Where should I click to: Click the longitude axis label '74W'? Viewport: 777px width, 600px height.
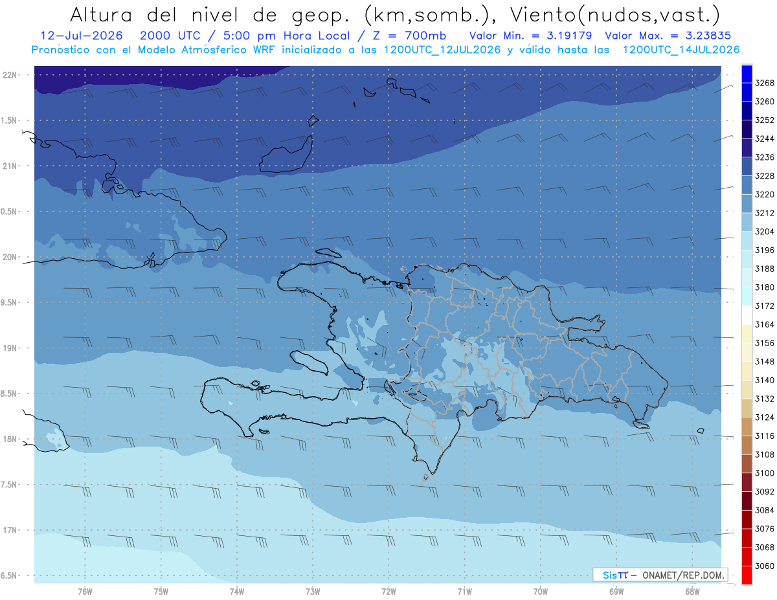(237, 592)
